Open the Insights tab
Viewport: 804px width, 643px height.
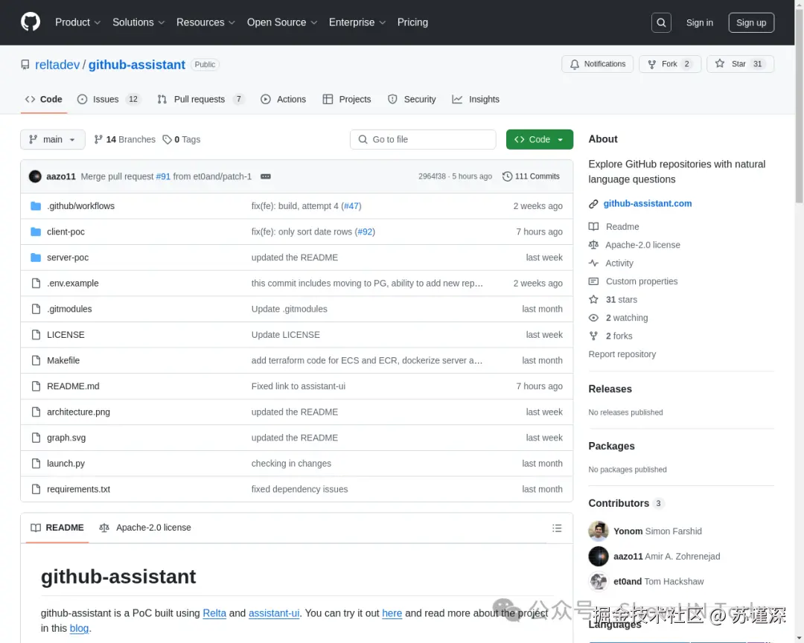[475, 100]
